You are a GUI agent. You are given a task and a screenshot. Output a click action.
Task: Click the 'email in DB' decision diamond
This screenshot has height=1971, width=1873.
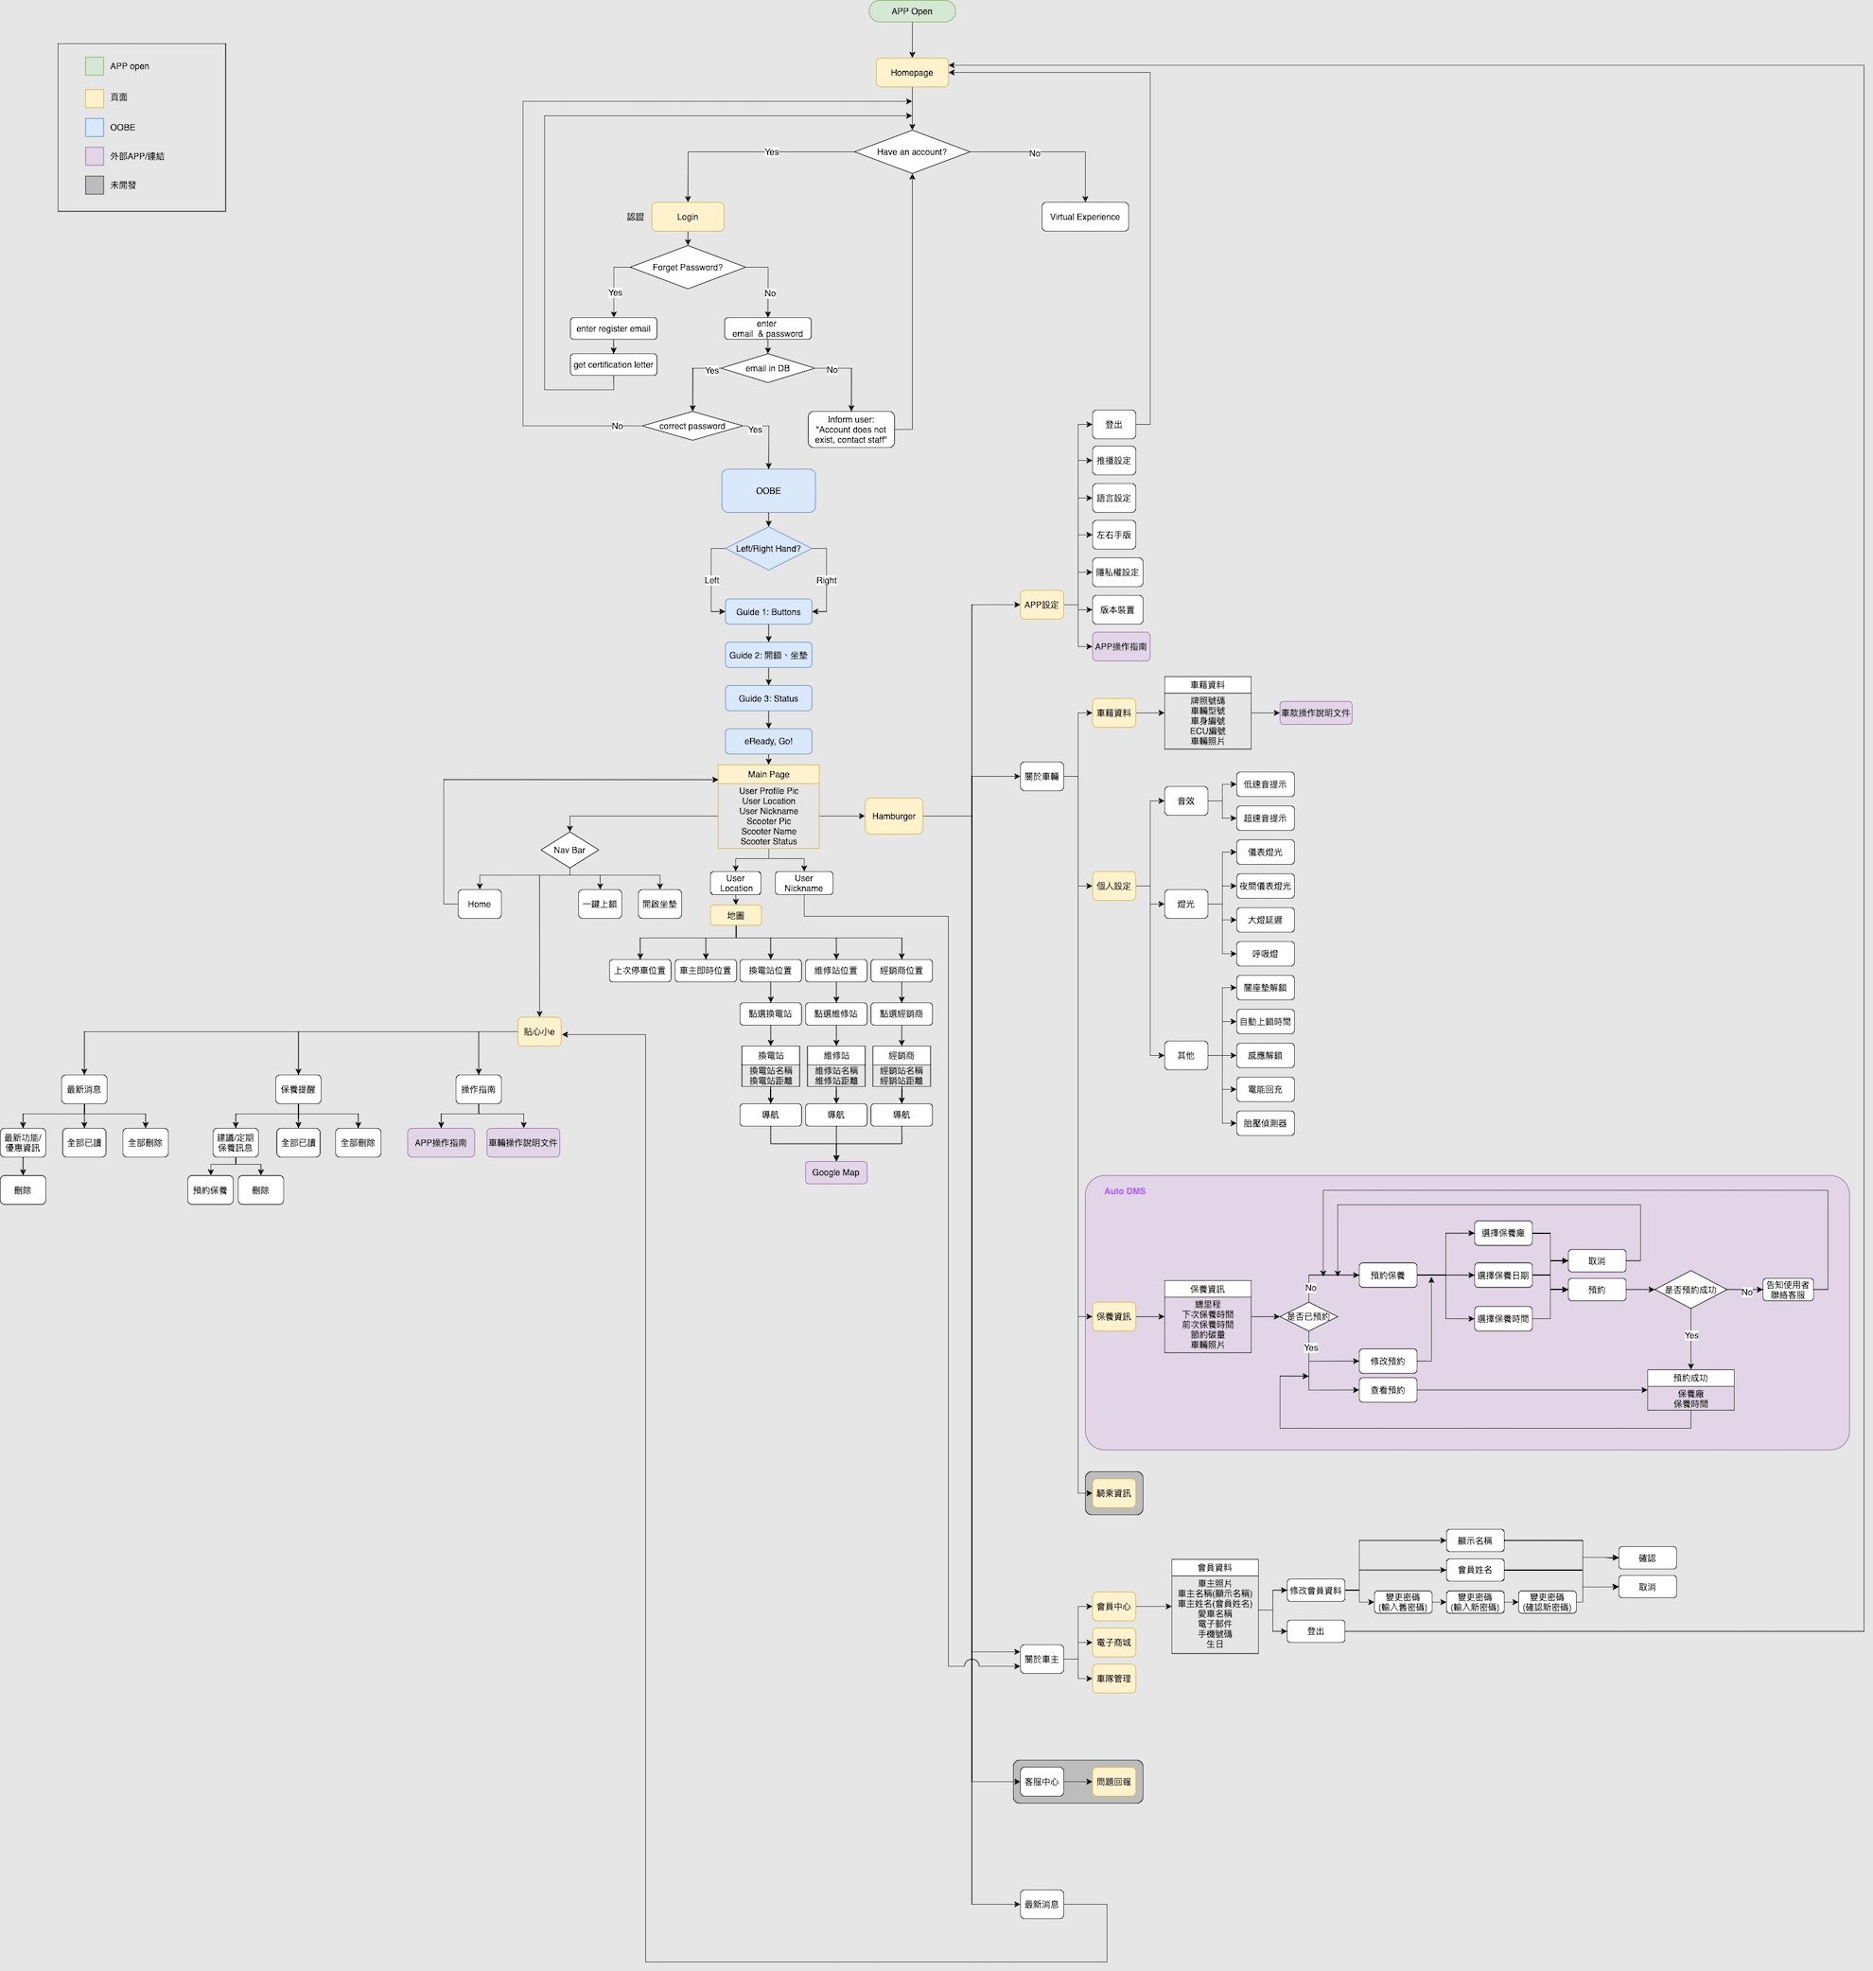tap(767, 368)
